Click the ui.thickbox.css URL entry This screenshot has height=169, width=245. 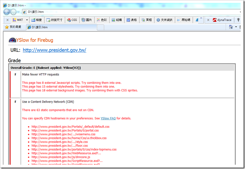point(69,138)
